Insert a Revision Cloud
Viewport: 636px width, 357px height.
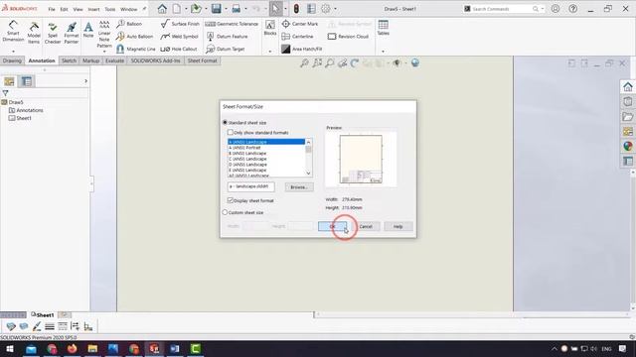348,37
